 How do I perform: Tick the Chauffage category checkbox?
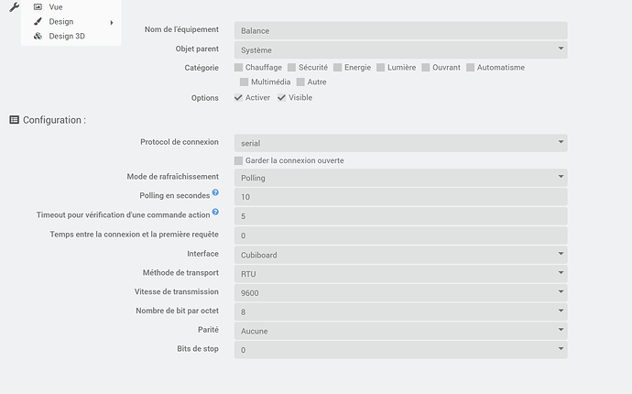[x=239, y=68]
